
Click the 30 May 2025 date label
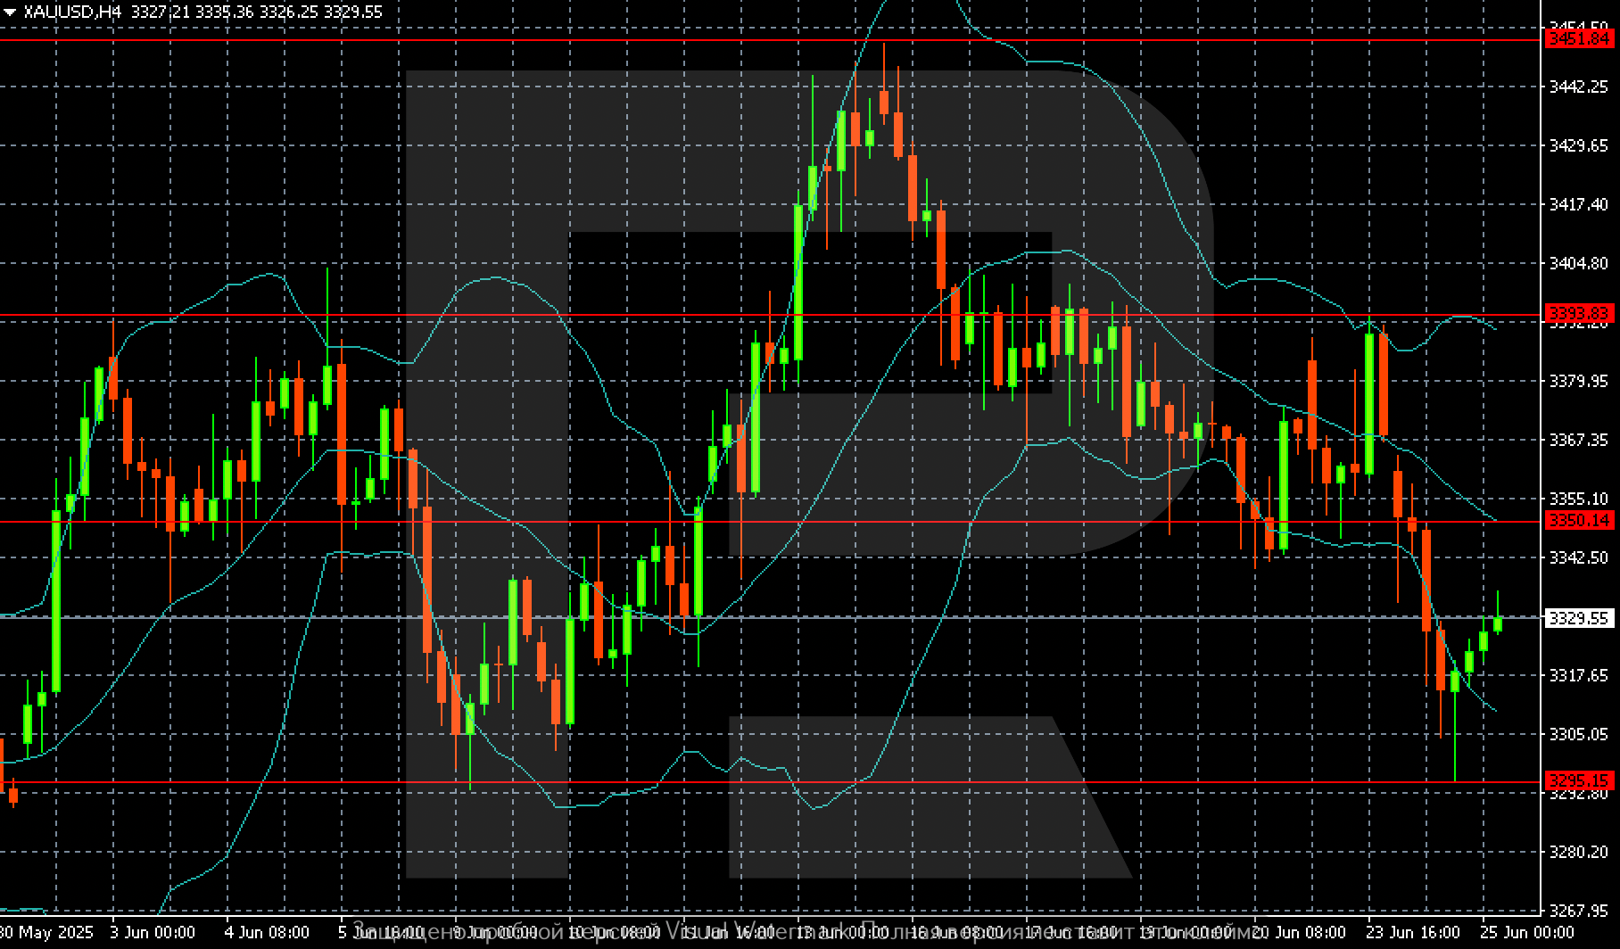click(46, 932)
